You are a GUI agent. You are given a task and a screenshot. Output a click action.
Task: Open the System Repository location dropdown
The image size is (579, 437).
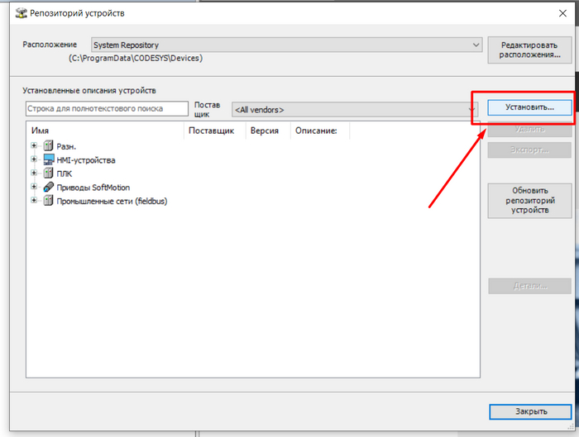point(476,45)
